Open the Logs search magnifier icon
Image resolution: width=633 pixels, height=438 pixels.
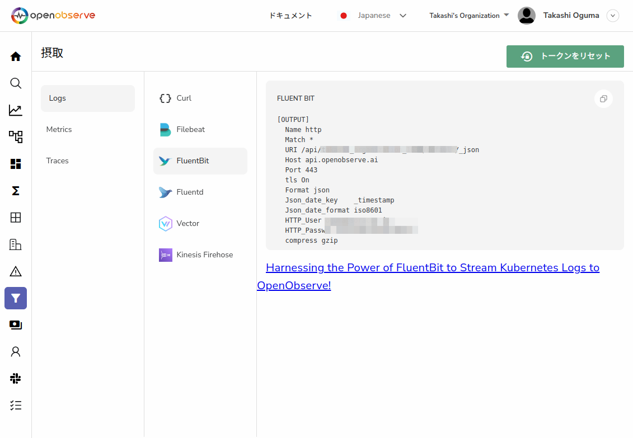[16, 83]
